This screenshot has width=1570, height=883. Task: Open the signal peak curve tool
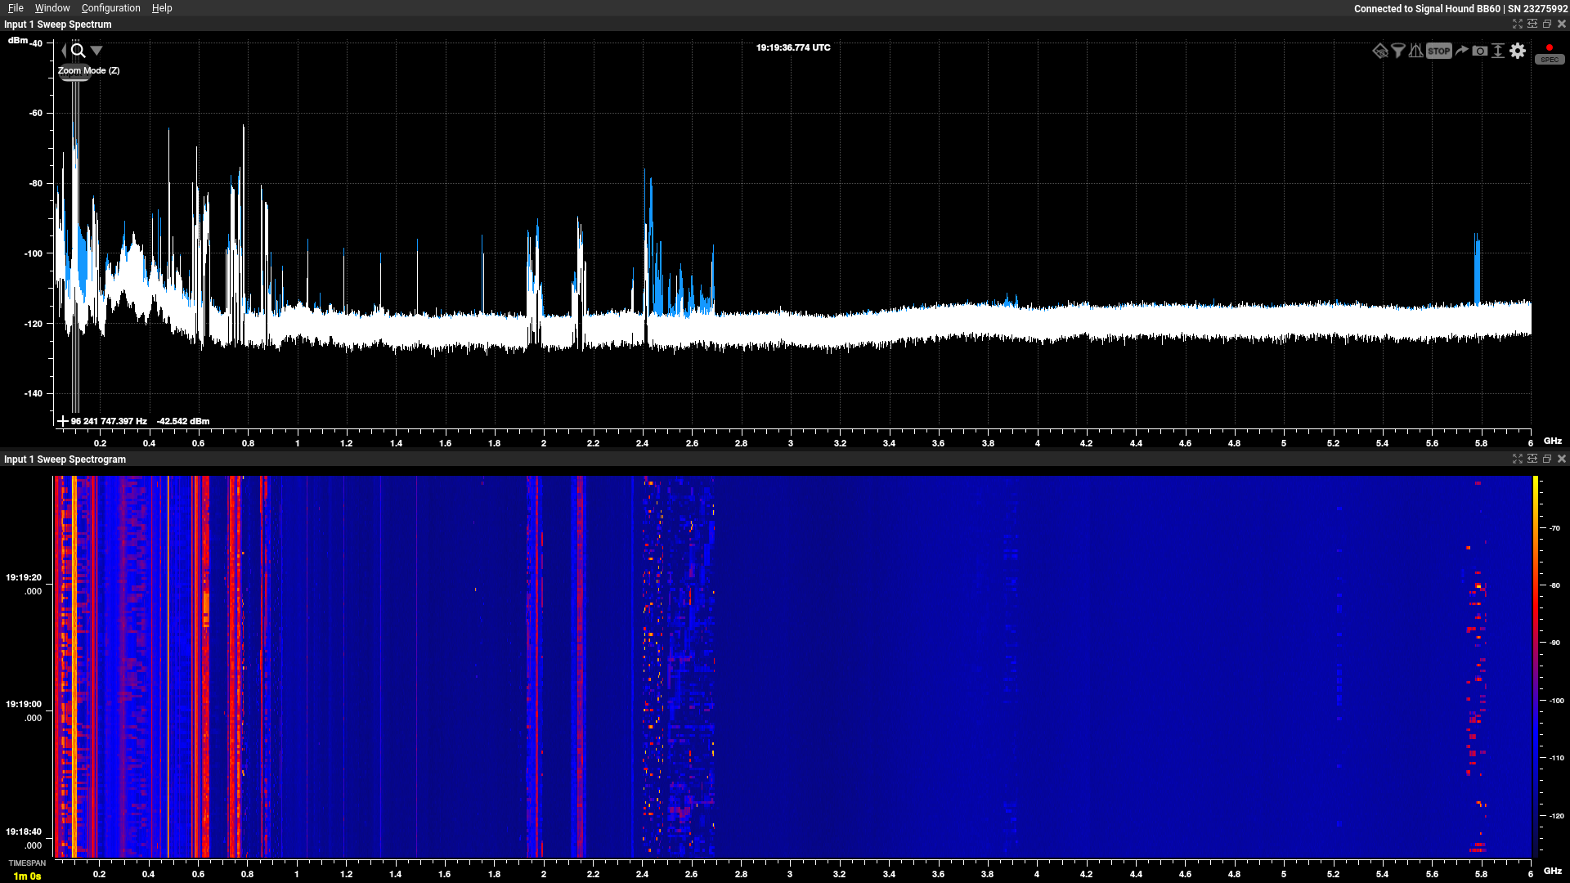tap(1416, 51)
